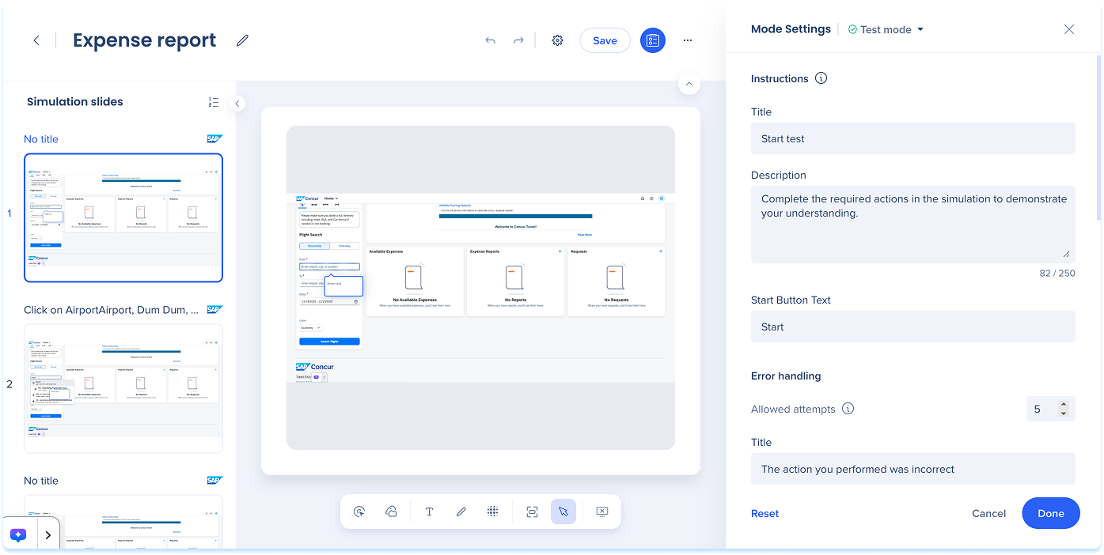Select the pencil draw tool in bottom toolbar
This screenshot has width=1104, height=555.
(x=461, y=512)
